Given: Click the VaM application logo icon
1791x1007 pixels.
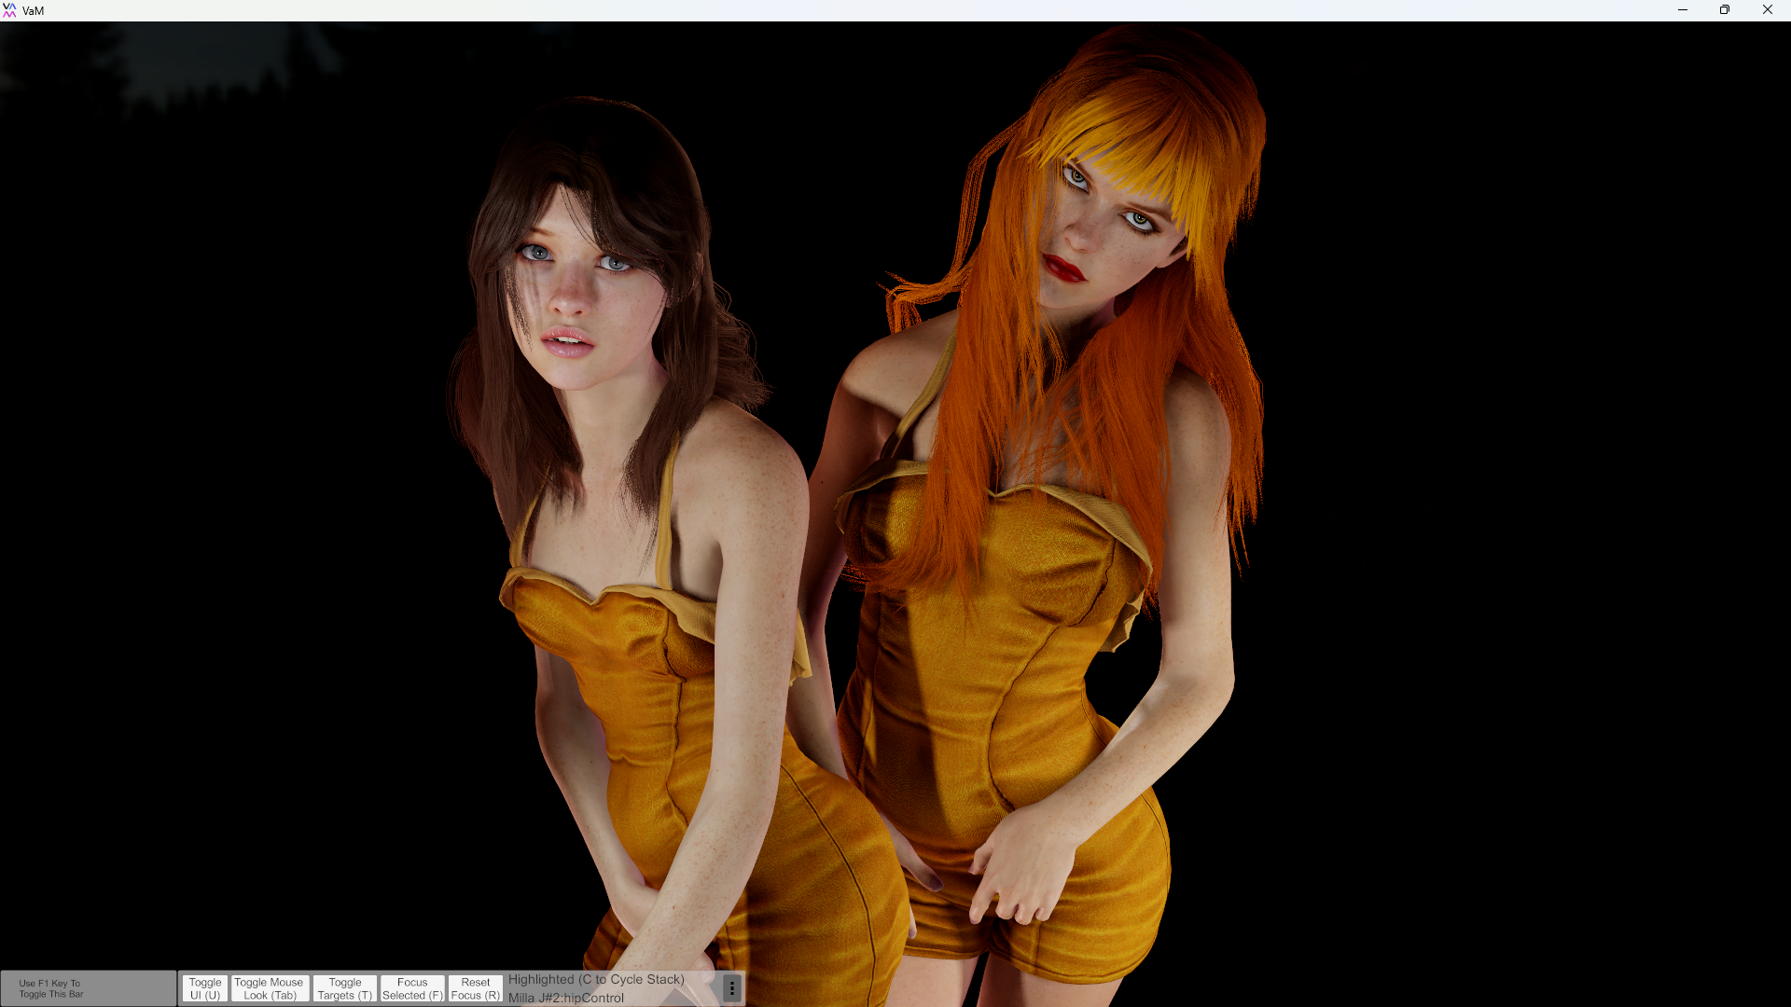Looking at the screenshot, I should point(9,10).
